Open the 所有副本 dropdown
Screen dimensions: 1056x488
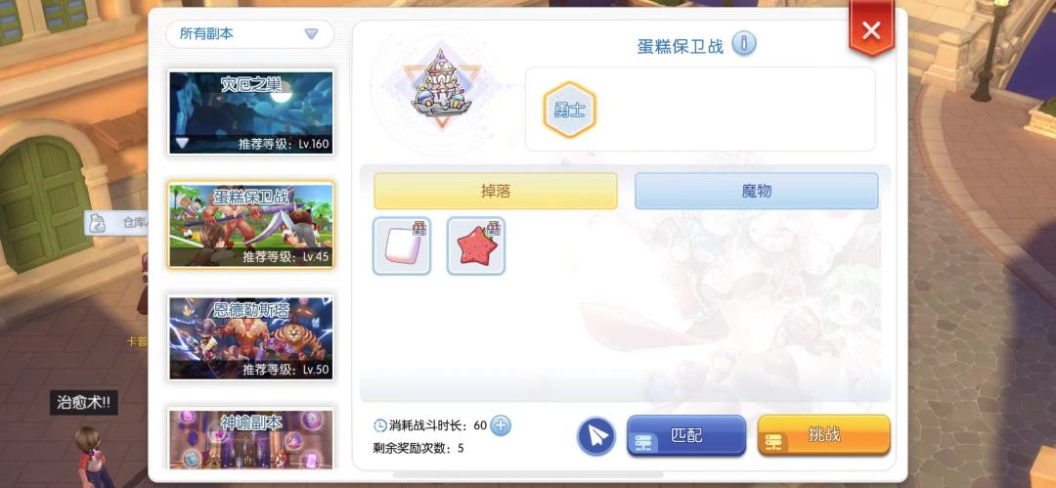click(250, 33)
